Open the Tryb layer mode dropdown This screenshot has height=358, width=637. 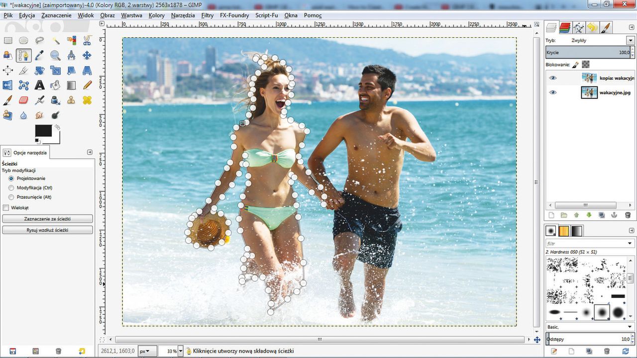coord(631,41)
